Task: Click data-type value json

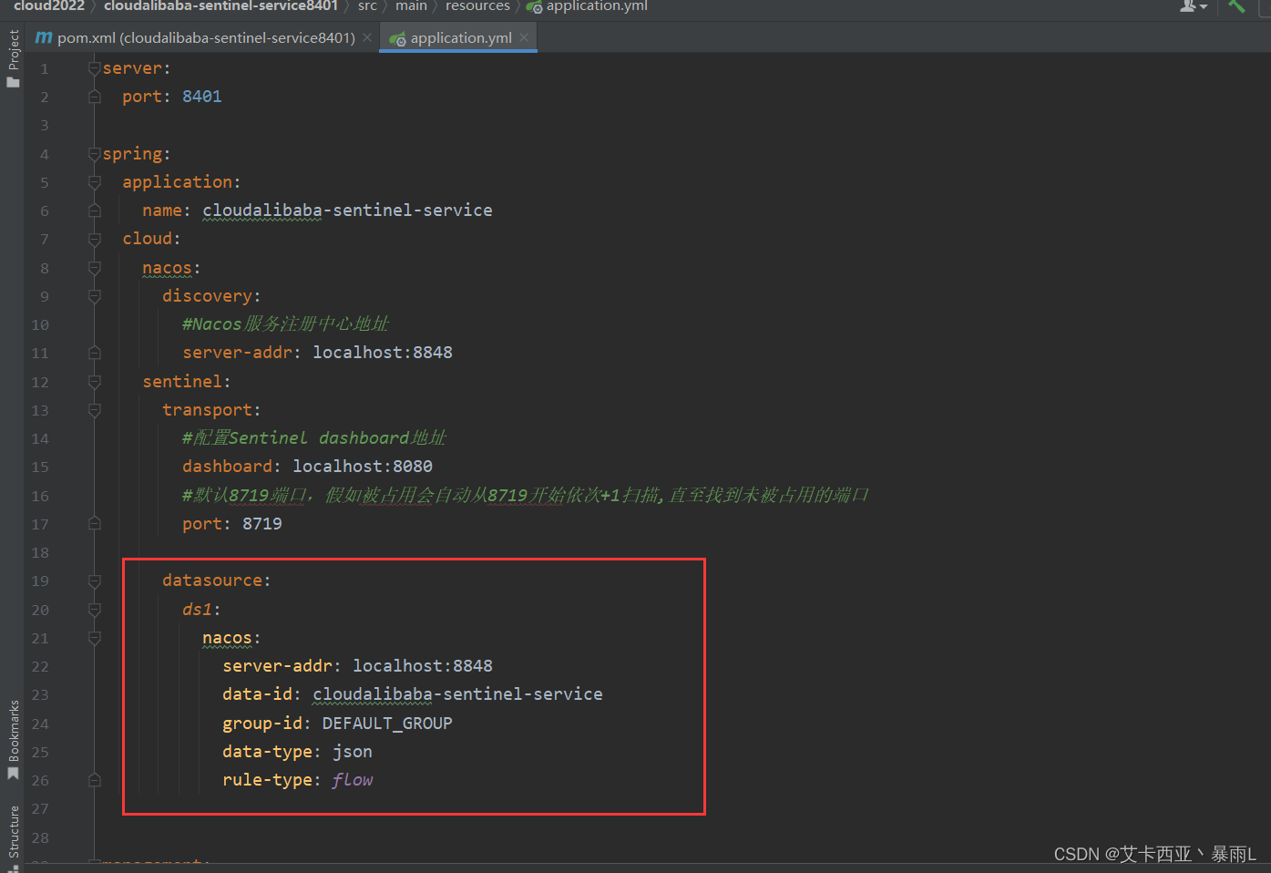Action: point(352,752)
